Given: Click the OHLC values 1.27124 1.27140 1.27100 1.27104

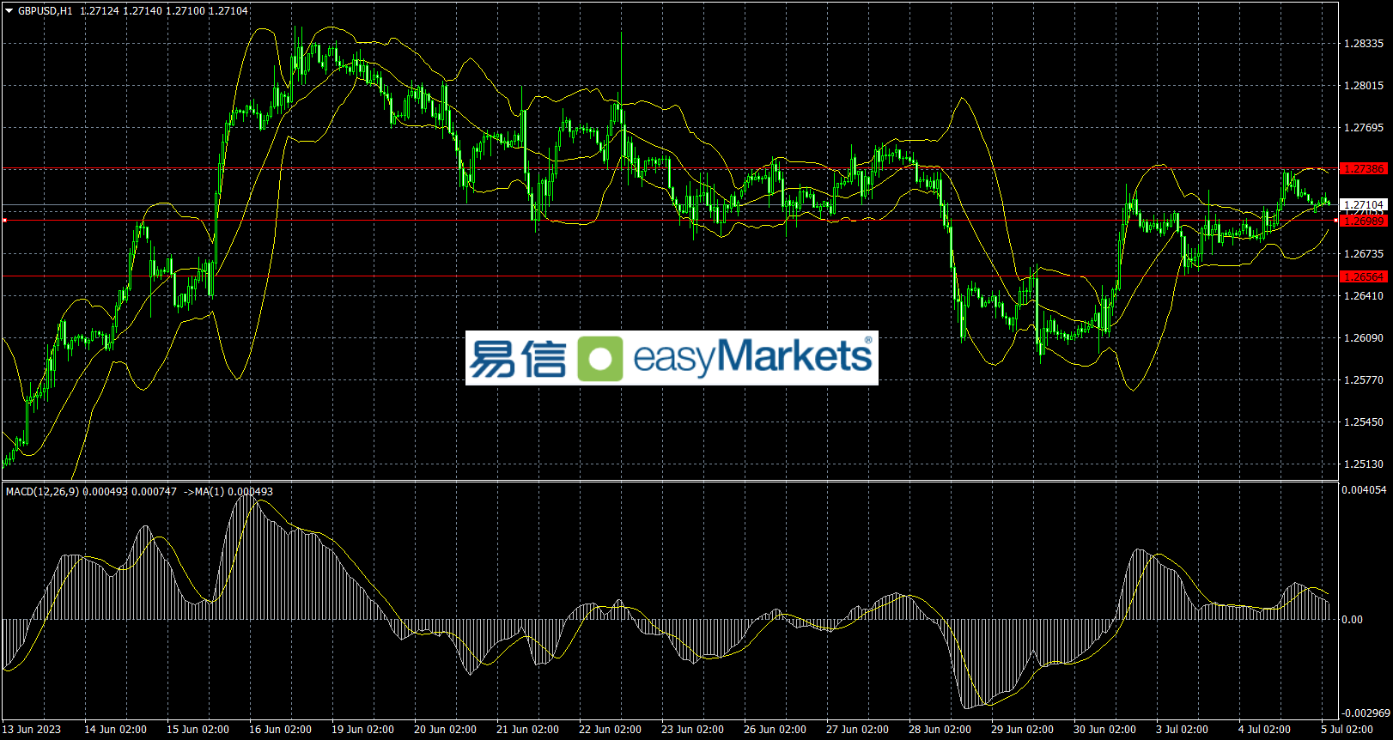Looking at the screenshot, I should (x=164, y=11).
